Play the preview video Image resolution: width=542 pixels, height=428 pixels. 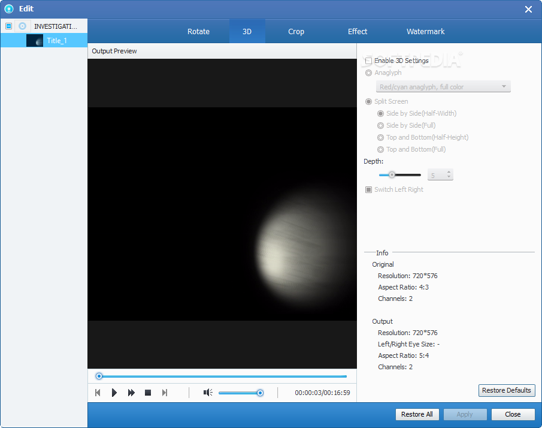(x=114, y=393)
